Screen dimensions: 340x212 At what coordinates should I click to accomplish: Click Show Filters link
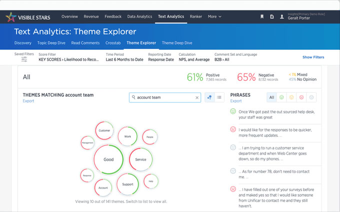(x=313, y=57)
